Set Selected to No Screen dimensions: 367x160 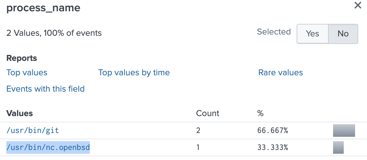click(343, 34)
